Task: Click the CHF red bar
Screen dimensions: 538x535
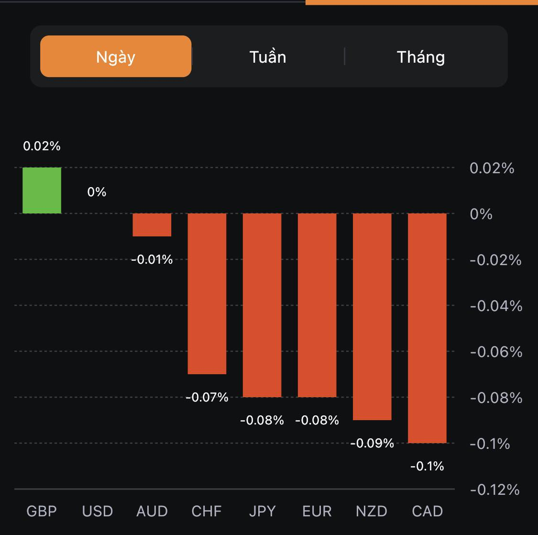Action: pos(207,293)
